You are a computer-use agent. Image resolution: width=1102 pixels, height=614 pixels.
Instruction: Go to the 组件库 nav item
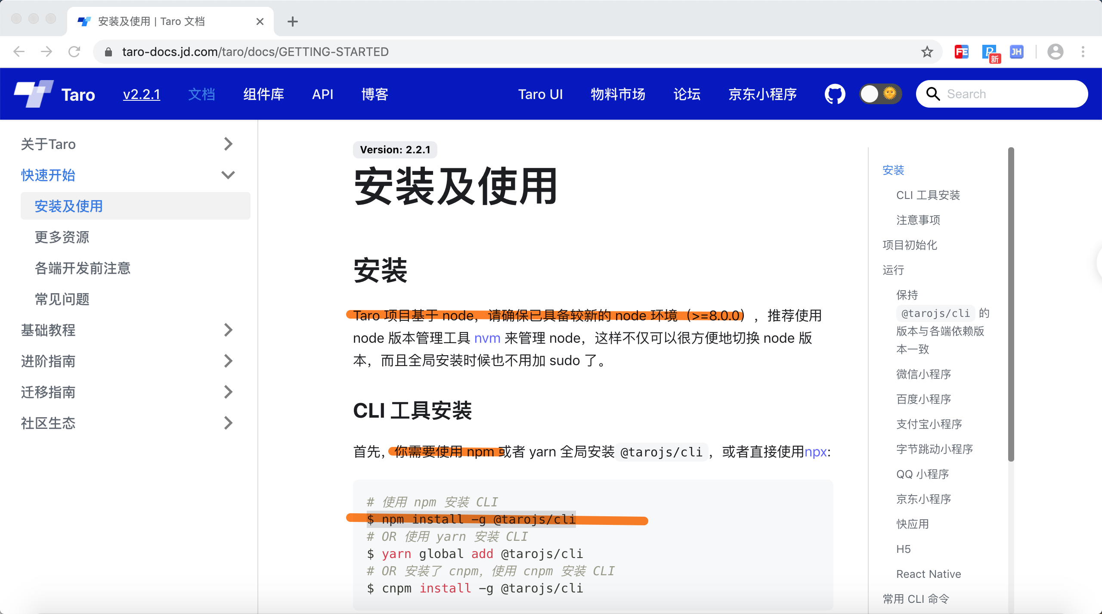(x=263, y=94)
